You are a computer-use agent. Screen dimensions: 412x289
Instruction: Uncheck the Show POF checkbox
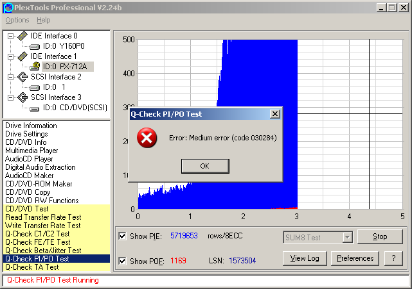tap(122, 261)
